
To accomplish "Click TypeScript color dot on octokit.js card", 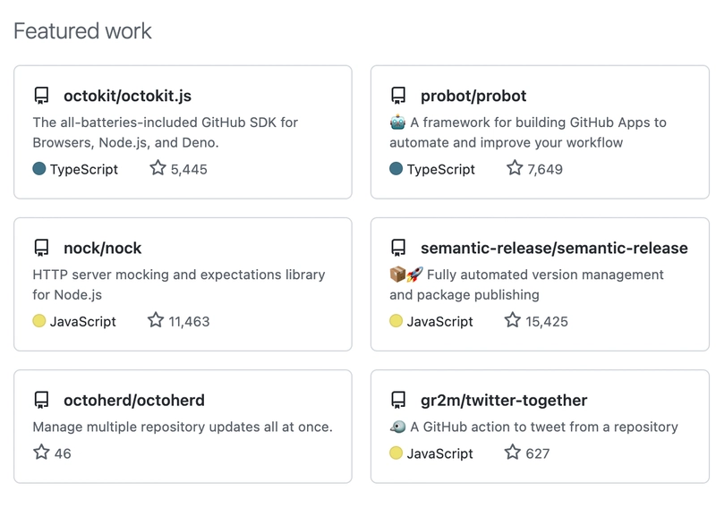I will click(x=39, y=168).
